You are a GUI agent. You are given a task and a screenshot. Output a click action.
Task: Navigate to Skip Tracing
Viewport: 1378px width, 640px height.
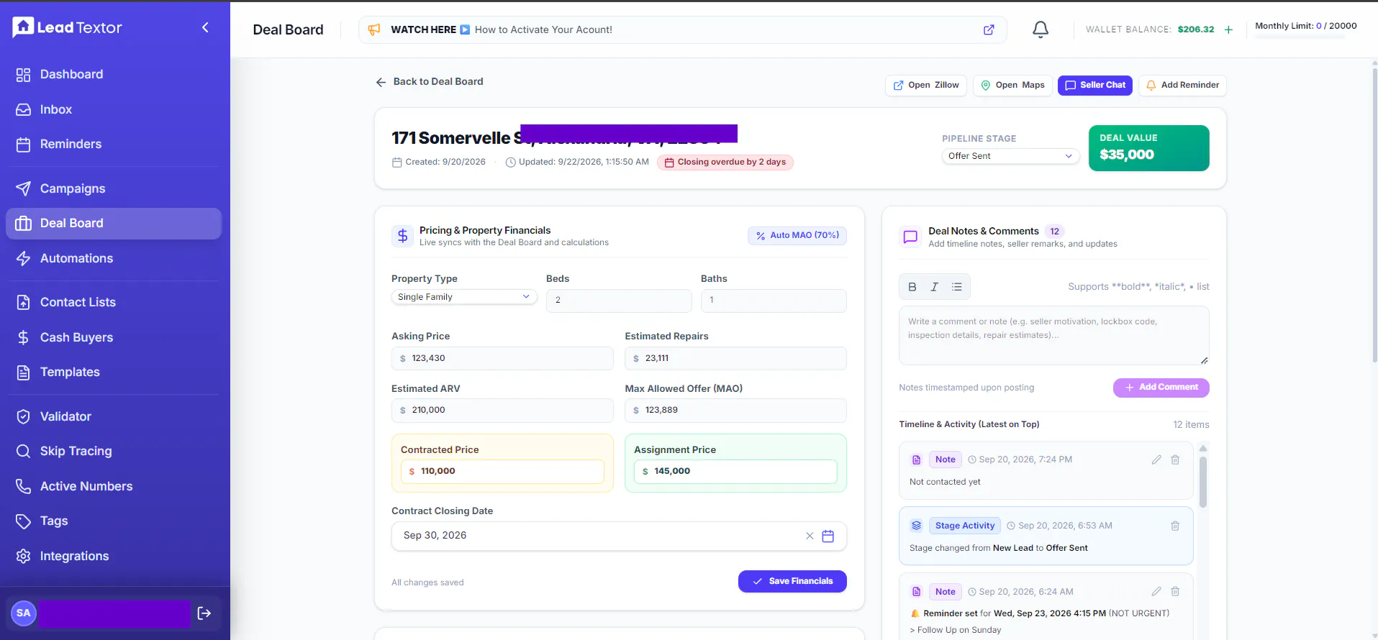114,451
